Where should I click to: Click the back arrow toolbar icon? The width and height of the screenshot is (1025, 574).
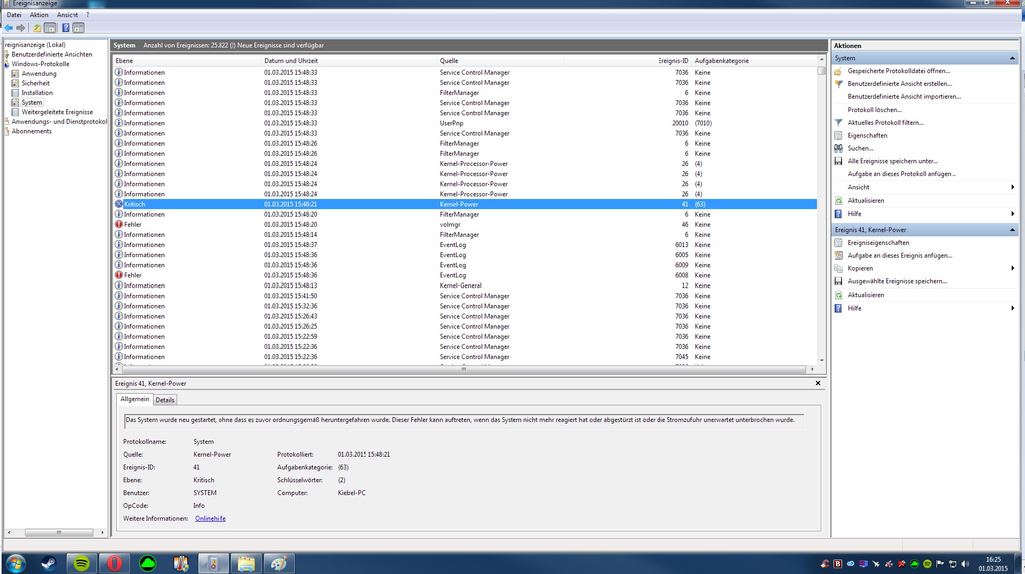coord(9,28)
